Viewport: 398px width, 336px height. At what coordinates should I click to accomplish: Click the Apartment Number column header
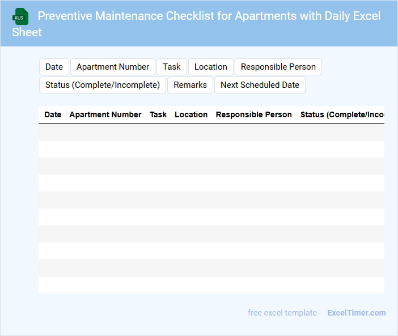tap(105, 114)
